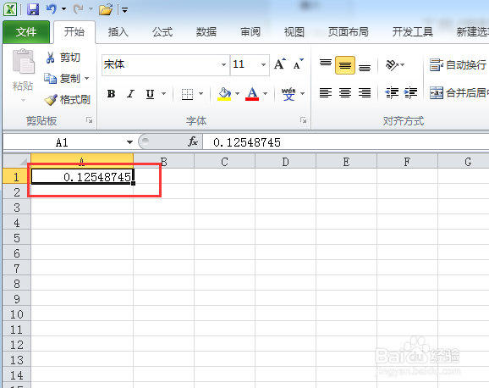This screenshot has height=388, width=489.
Task: Toggle 自动换行 wrap text
Action: [x=458, y=65]
